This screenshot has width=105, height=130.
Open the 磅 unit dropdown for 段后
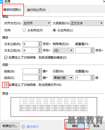45,78
